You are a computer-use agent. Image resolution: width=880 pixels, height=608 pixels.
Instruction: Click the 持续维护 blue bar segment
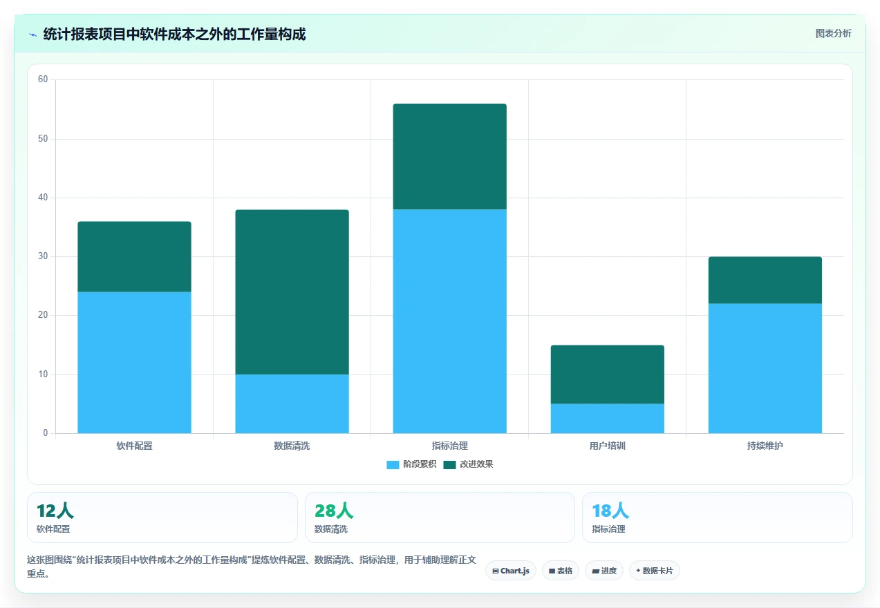[x=765, y=368]
